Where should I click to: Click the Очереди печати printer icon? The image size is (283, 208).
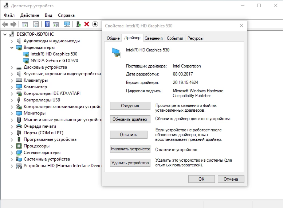19,126
